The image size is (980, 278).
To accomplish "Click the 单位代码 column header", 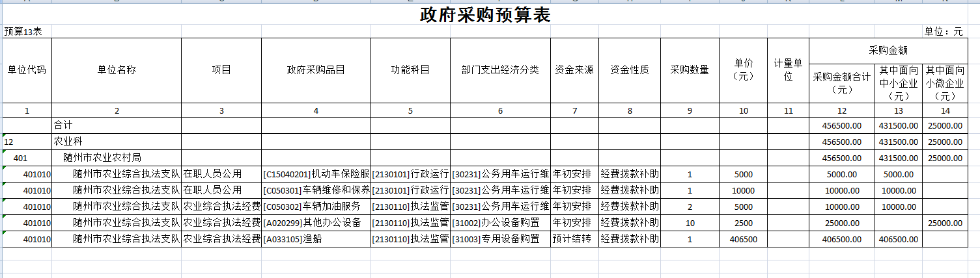I will (27, 70).
